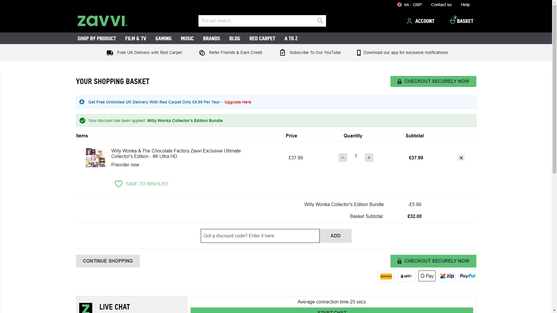Open the Music menu
This screenshot has width=557, height=313.
(187, 39)
